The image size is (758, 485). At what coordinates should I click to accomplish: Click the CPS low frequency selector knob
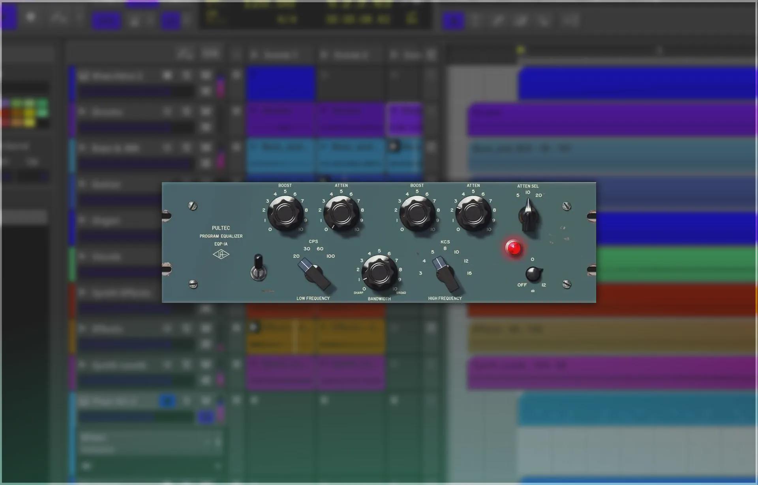[x=314, y=273]
